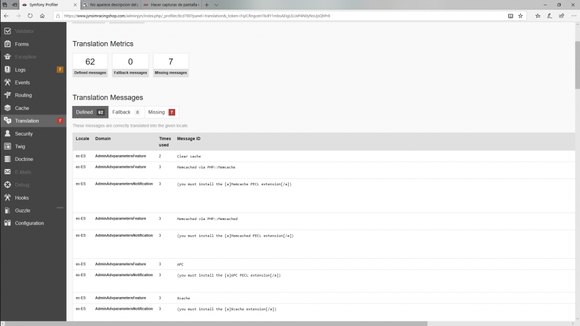Go to the browser home page
Image resolution: width=580 pixels, height=326 pixels.
pos(42,16)
